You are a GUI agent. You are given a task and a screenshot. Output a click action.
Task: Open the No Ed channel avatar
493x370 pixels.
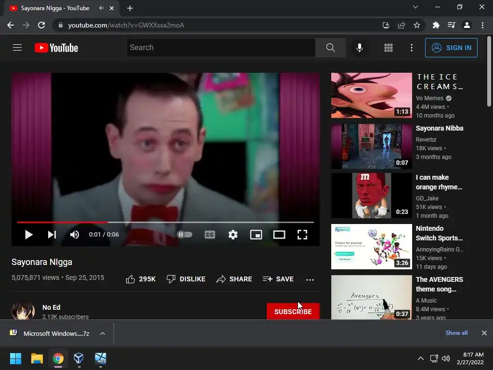[x=23, y=311]
